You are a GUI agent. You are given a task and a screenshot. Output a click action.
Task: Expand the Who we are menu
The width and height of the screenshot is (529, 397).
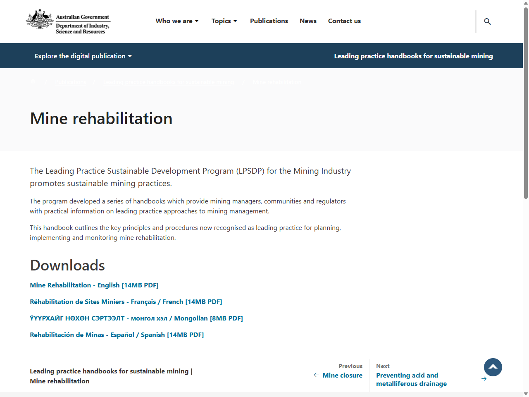[177, 21]
